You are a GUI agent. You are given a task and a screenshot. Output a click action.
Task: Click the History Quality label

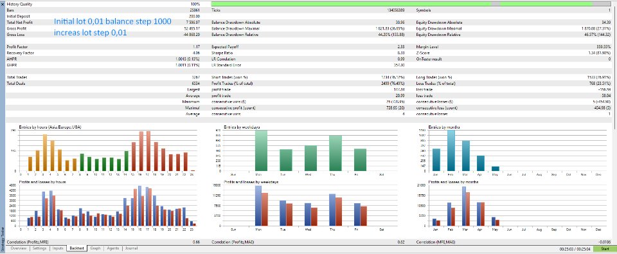point(20,4)
